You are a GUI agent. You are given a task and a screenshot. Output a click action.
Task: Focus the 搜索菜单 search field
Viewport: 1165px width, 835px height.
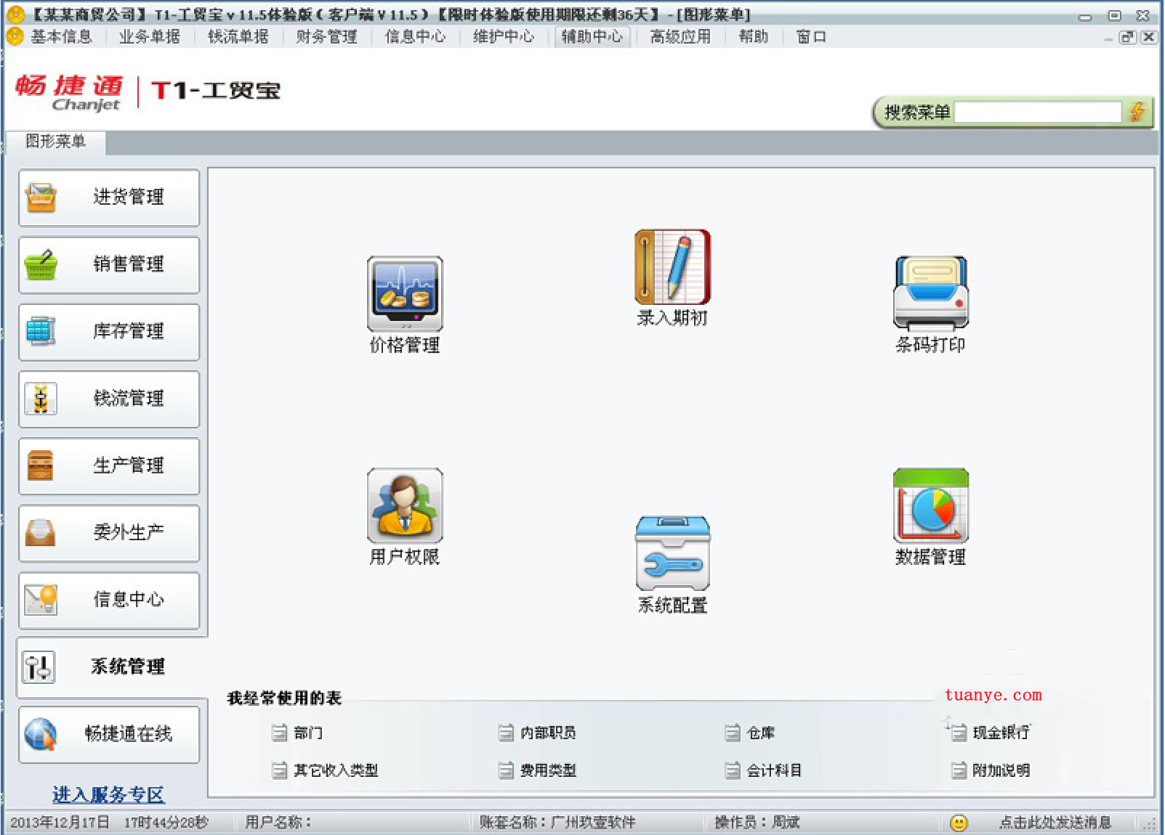pos(1038,112)
